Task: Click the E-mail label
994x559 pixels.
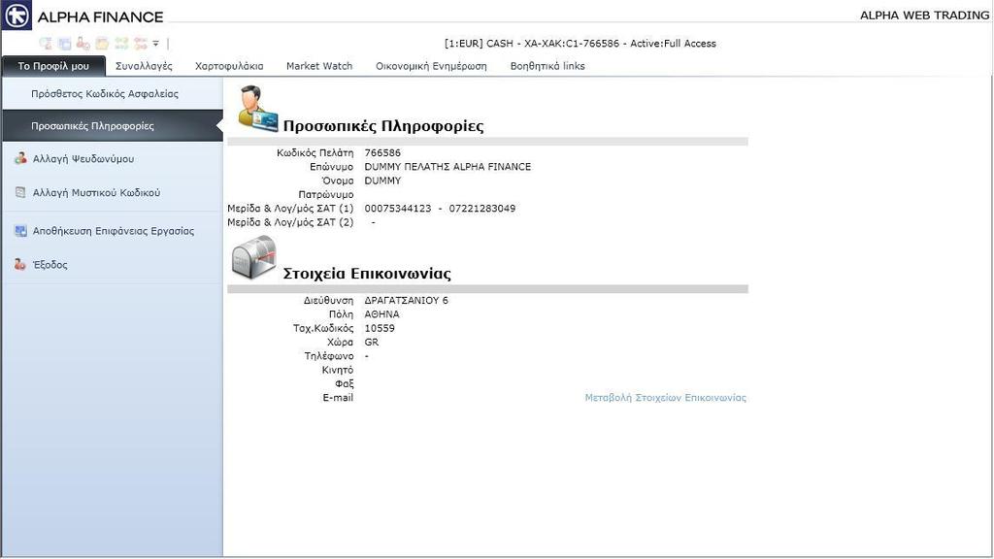Action: pos(338,397)
